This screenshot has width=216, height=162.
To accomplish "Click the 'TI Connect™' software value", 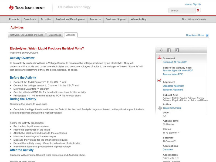I will 170,141.
